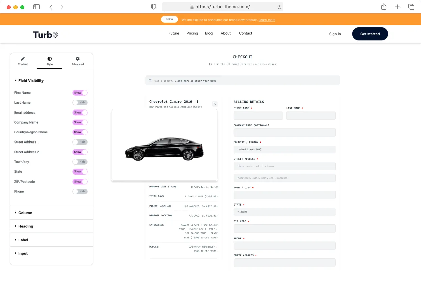Click the house number and street name field
This screenshot has height=283, width=421.
pyautogui.click(x=285, y=166)
